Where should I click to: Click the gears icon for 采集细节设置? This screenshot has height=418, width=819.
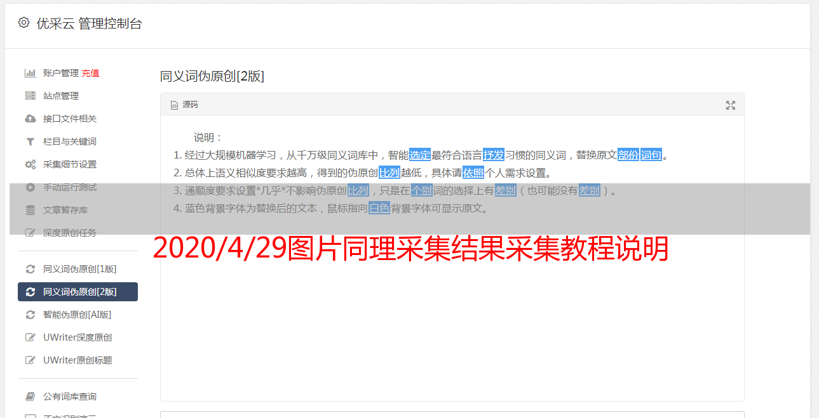coord(30,164)
